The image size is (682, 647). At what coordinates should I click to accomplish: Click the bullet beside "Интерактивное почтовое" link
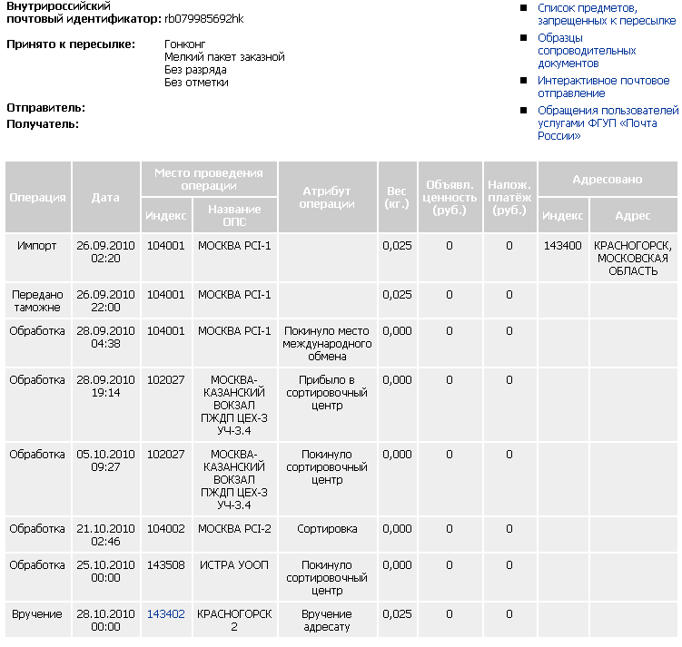[x=524, y=81]
